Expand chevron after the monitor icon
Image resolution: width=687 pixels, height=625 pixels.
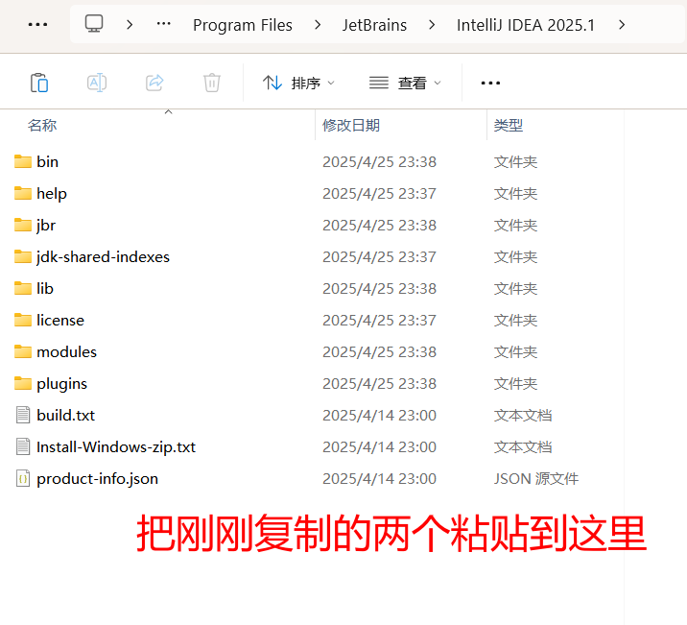point(130,25)
